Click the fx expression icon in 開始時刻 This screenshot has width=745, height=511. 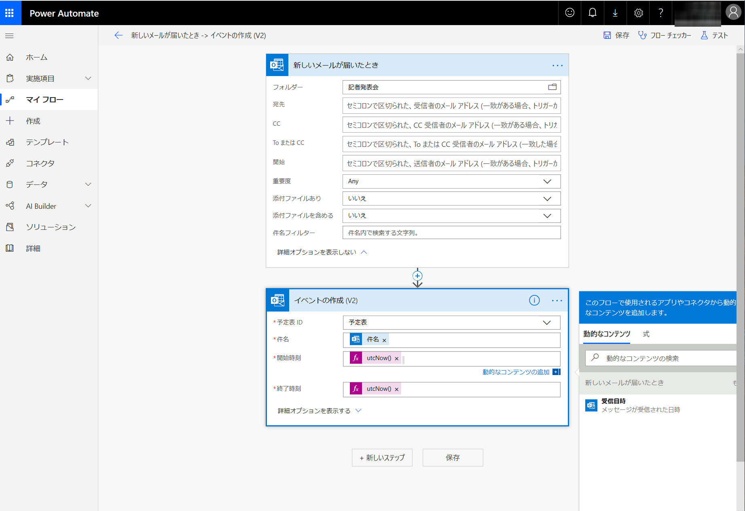click(x=356, y=358)
